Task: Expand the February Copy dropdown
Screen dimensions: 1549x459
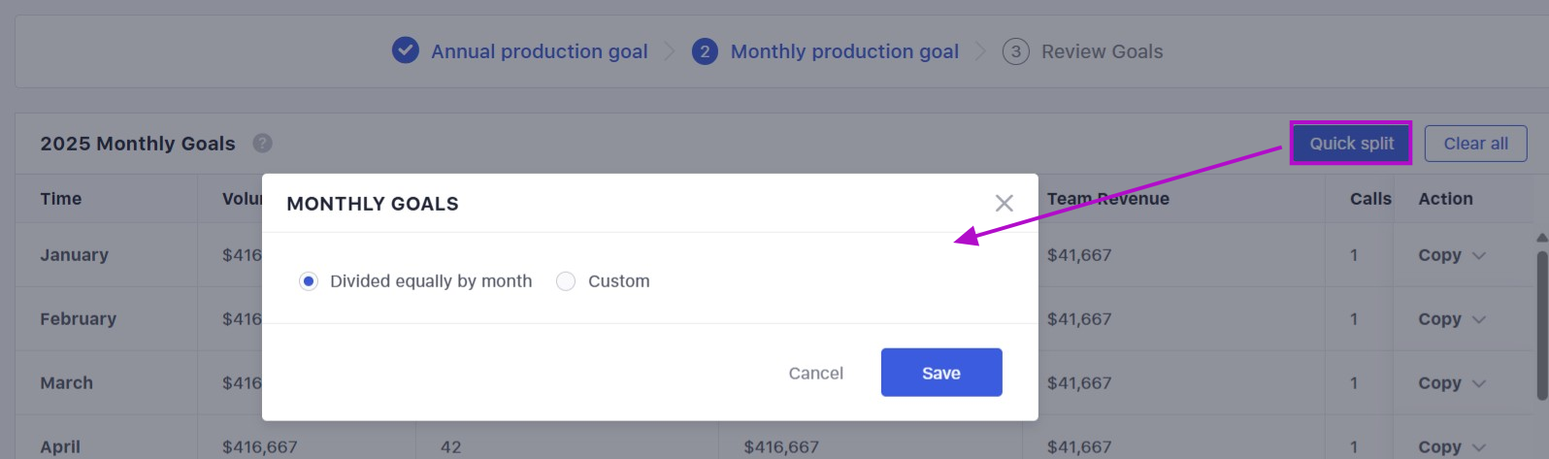Action: (x=1478, y=319)
